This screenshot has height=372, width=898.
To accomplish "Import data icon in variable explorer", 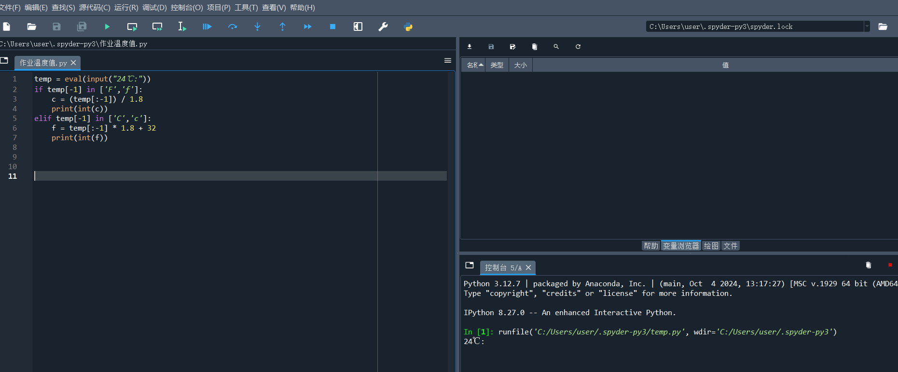I will [470, 47].
